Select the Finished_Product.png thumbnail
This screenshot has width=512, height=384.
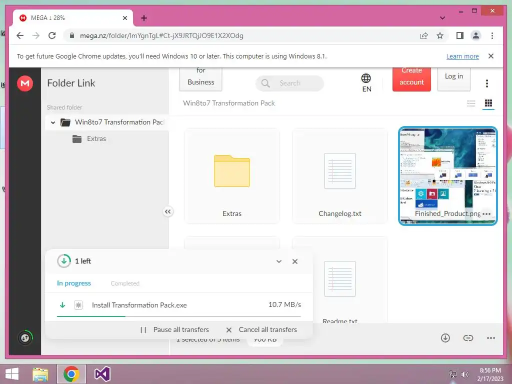[447, 176]
